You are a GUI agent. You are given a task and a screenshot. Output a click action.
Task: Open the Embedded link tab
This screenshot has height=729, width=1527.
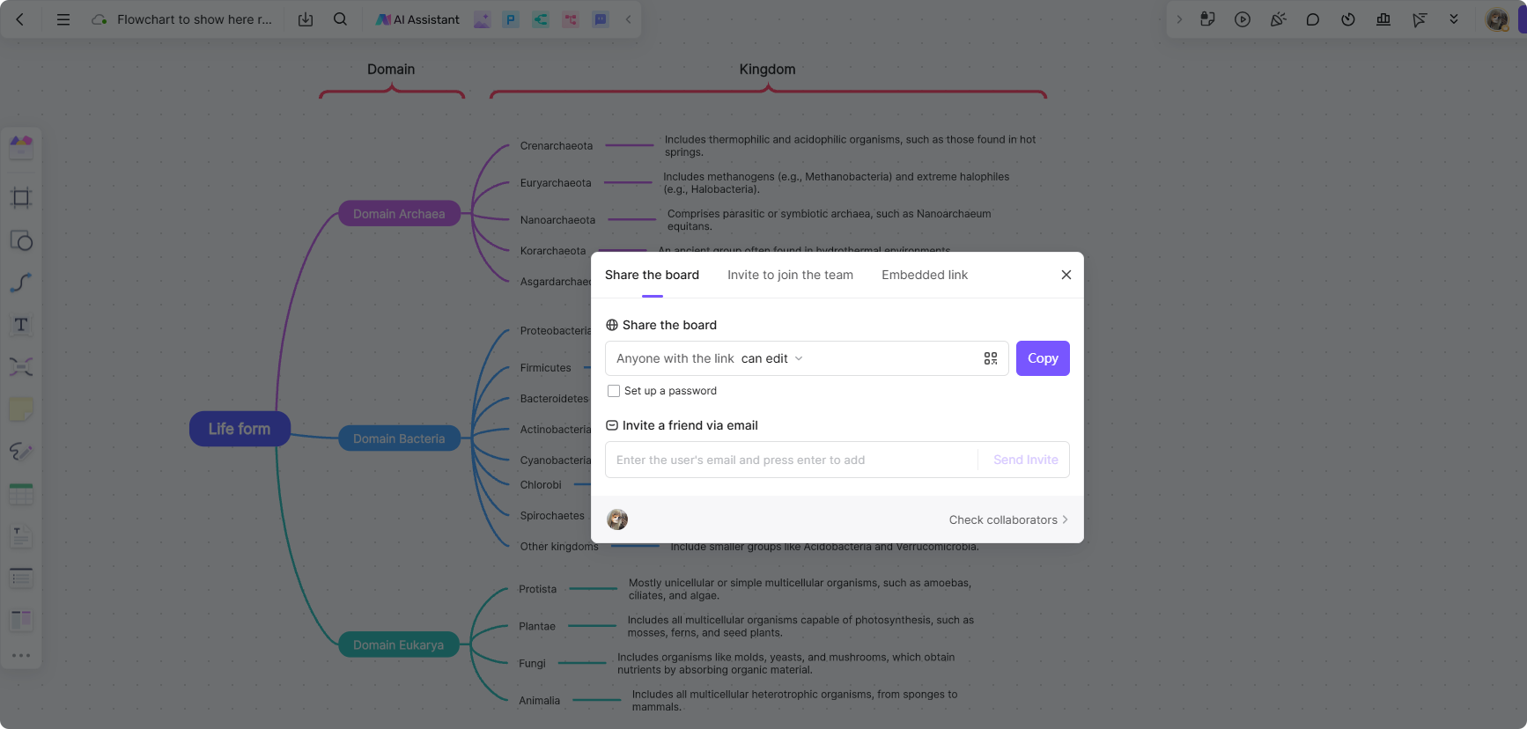click(924, 275)
